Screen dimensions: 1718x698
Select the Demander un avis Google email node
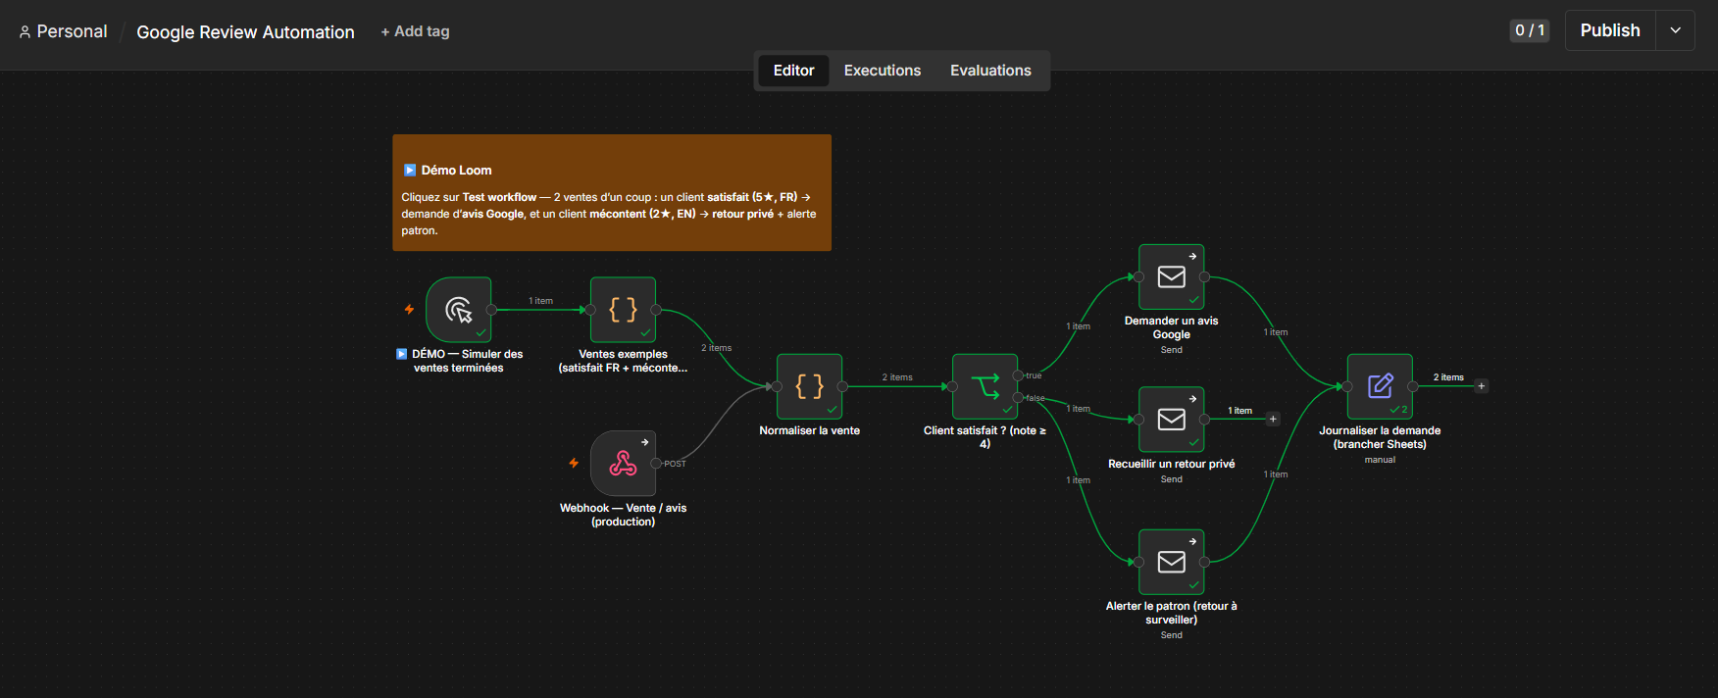tap(1171, 277)
